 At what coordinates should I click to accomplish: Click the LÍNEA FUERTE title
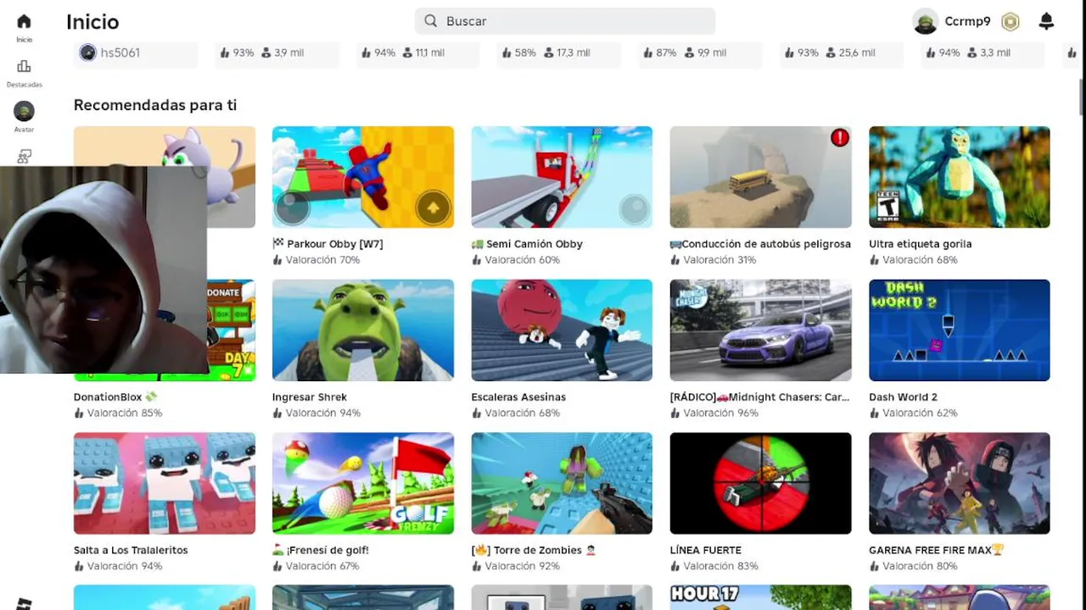point(706,551)
